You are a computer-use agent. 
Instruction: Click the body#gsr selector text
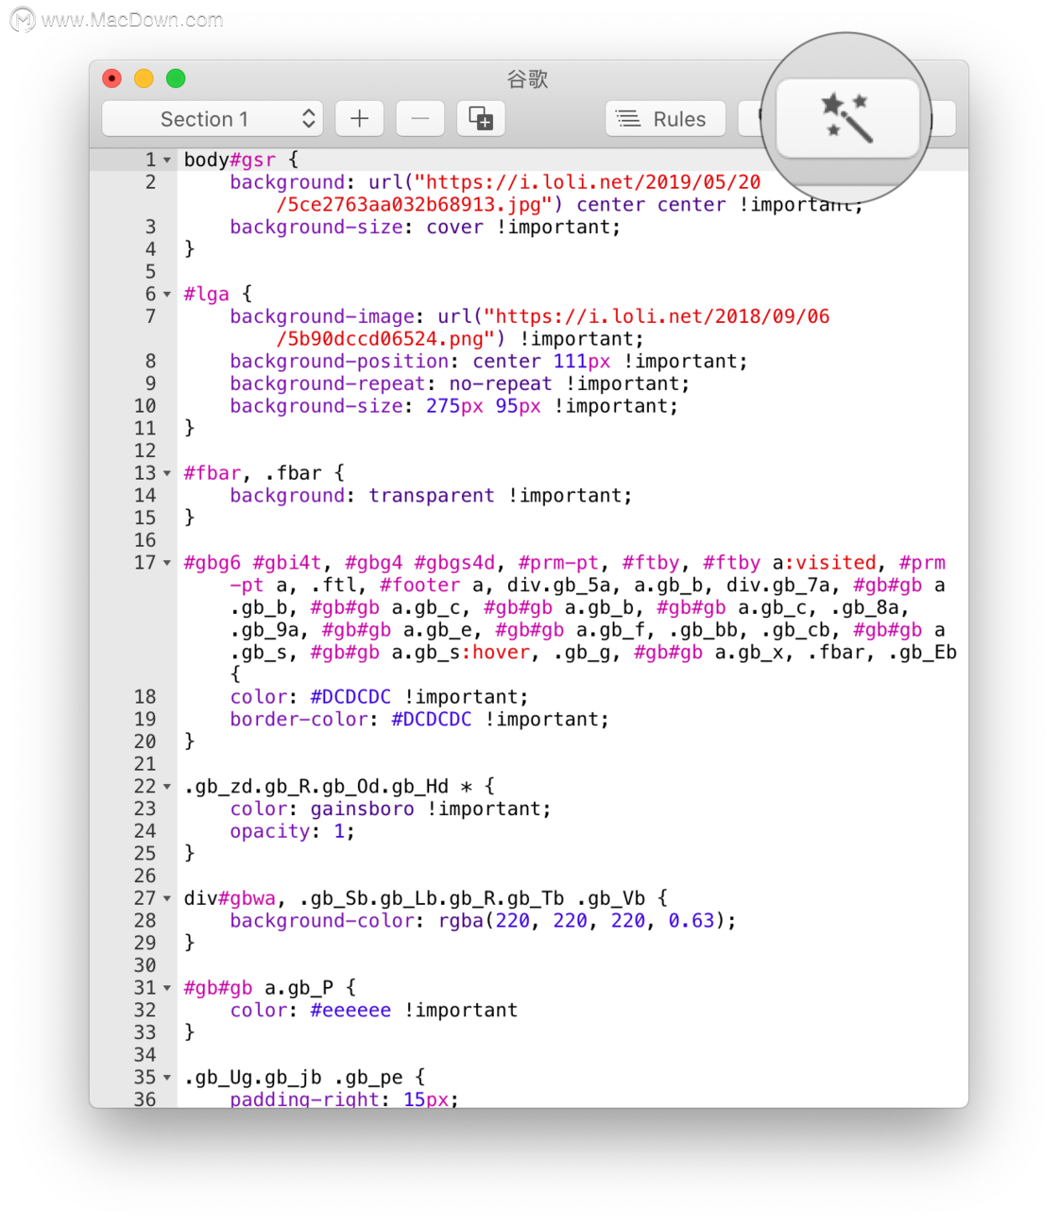pyautogui.click(x=230, y=160)
